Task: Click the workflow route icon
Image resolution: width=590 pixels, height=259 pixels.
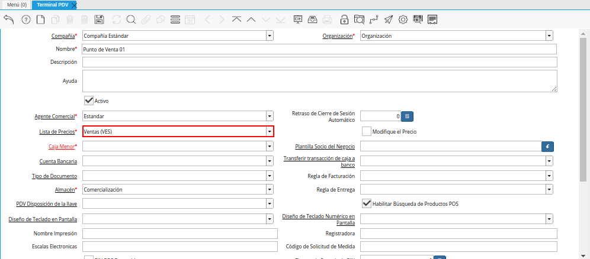Action: tap(374, 20)
